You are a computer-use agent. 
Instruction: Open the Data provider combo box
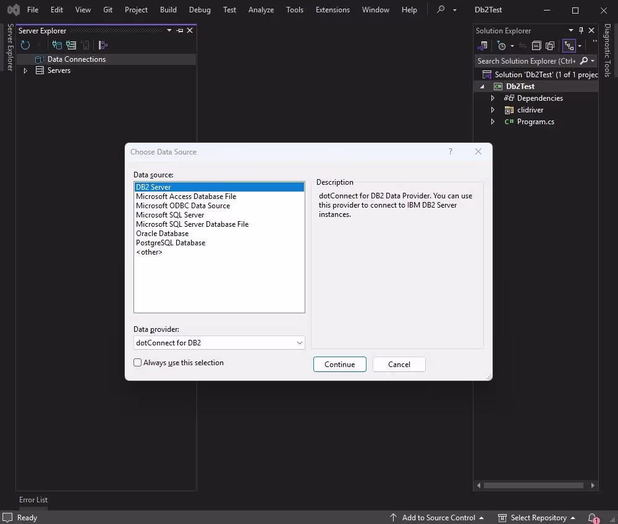click(x=219, y=343)
